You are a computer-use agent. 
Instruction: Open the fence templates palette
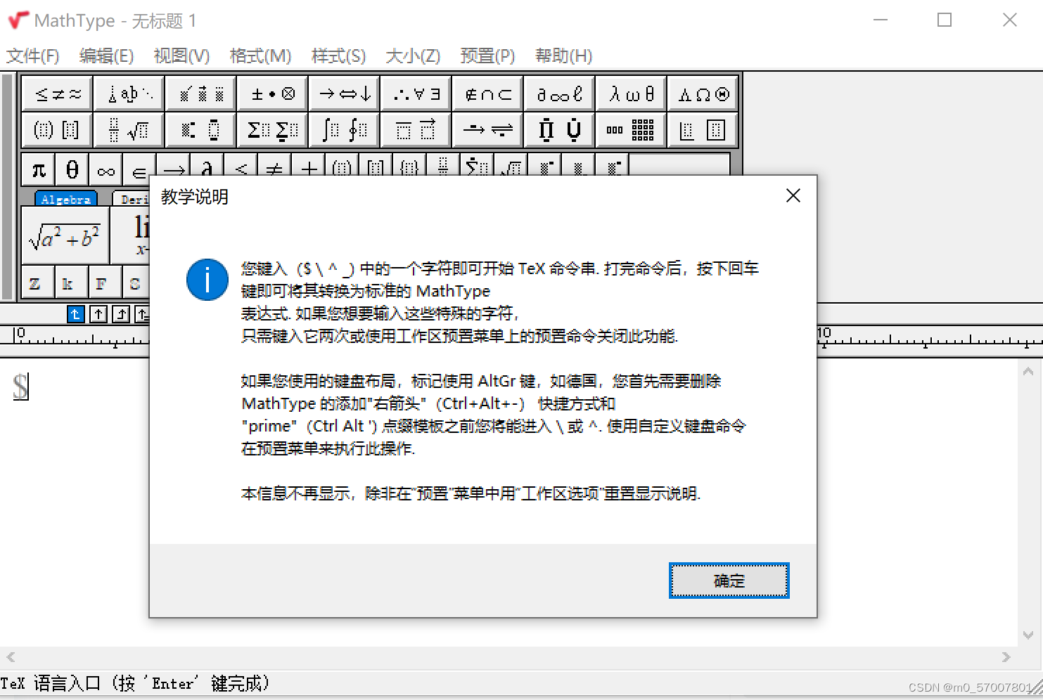click(58, 129)
